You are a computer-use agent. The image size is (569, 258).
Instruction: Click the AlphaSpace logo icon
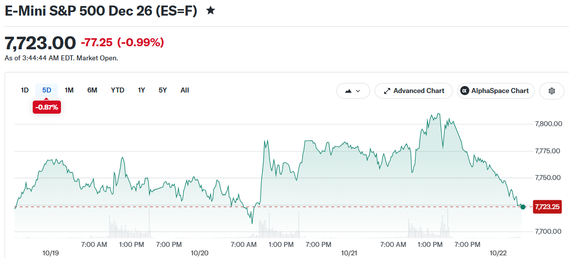(464, 91)
